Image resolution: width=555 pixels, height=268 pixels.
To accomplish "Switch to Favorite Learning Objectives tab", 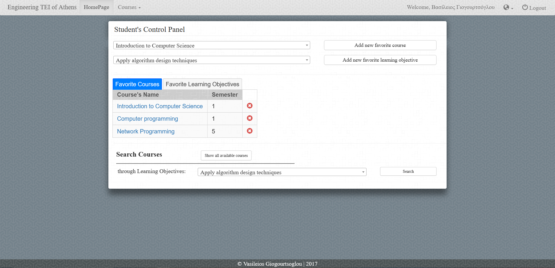I will pos(202,84).
